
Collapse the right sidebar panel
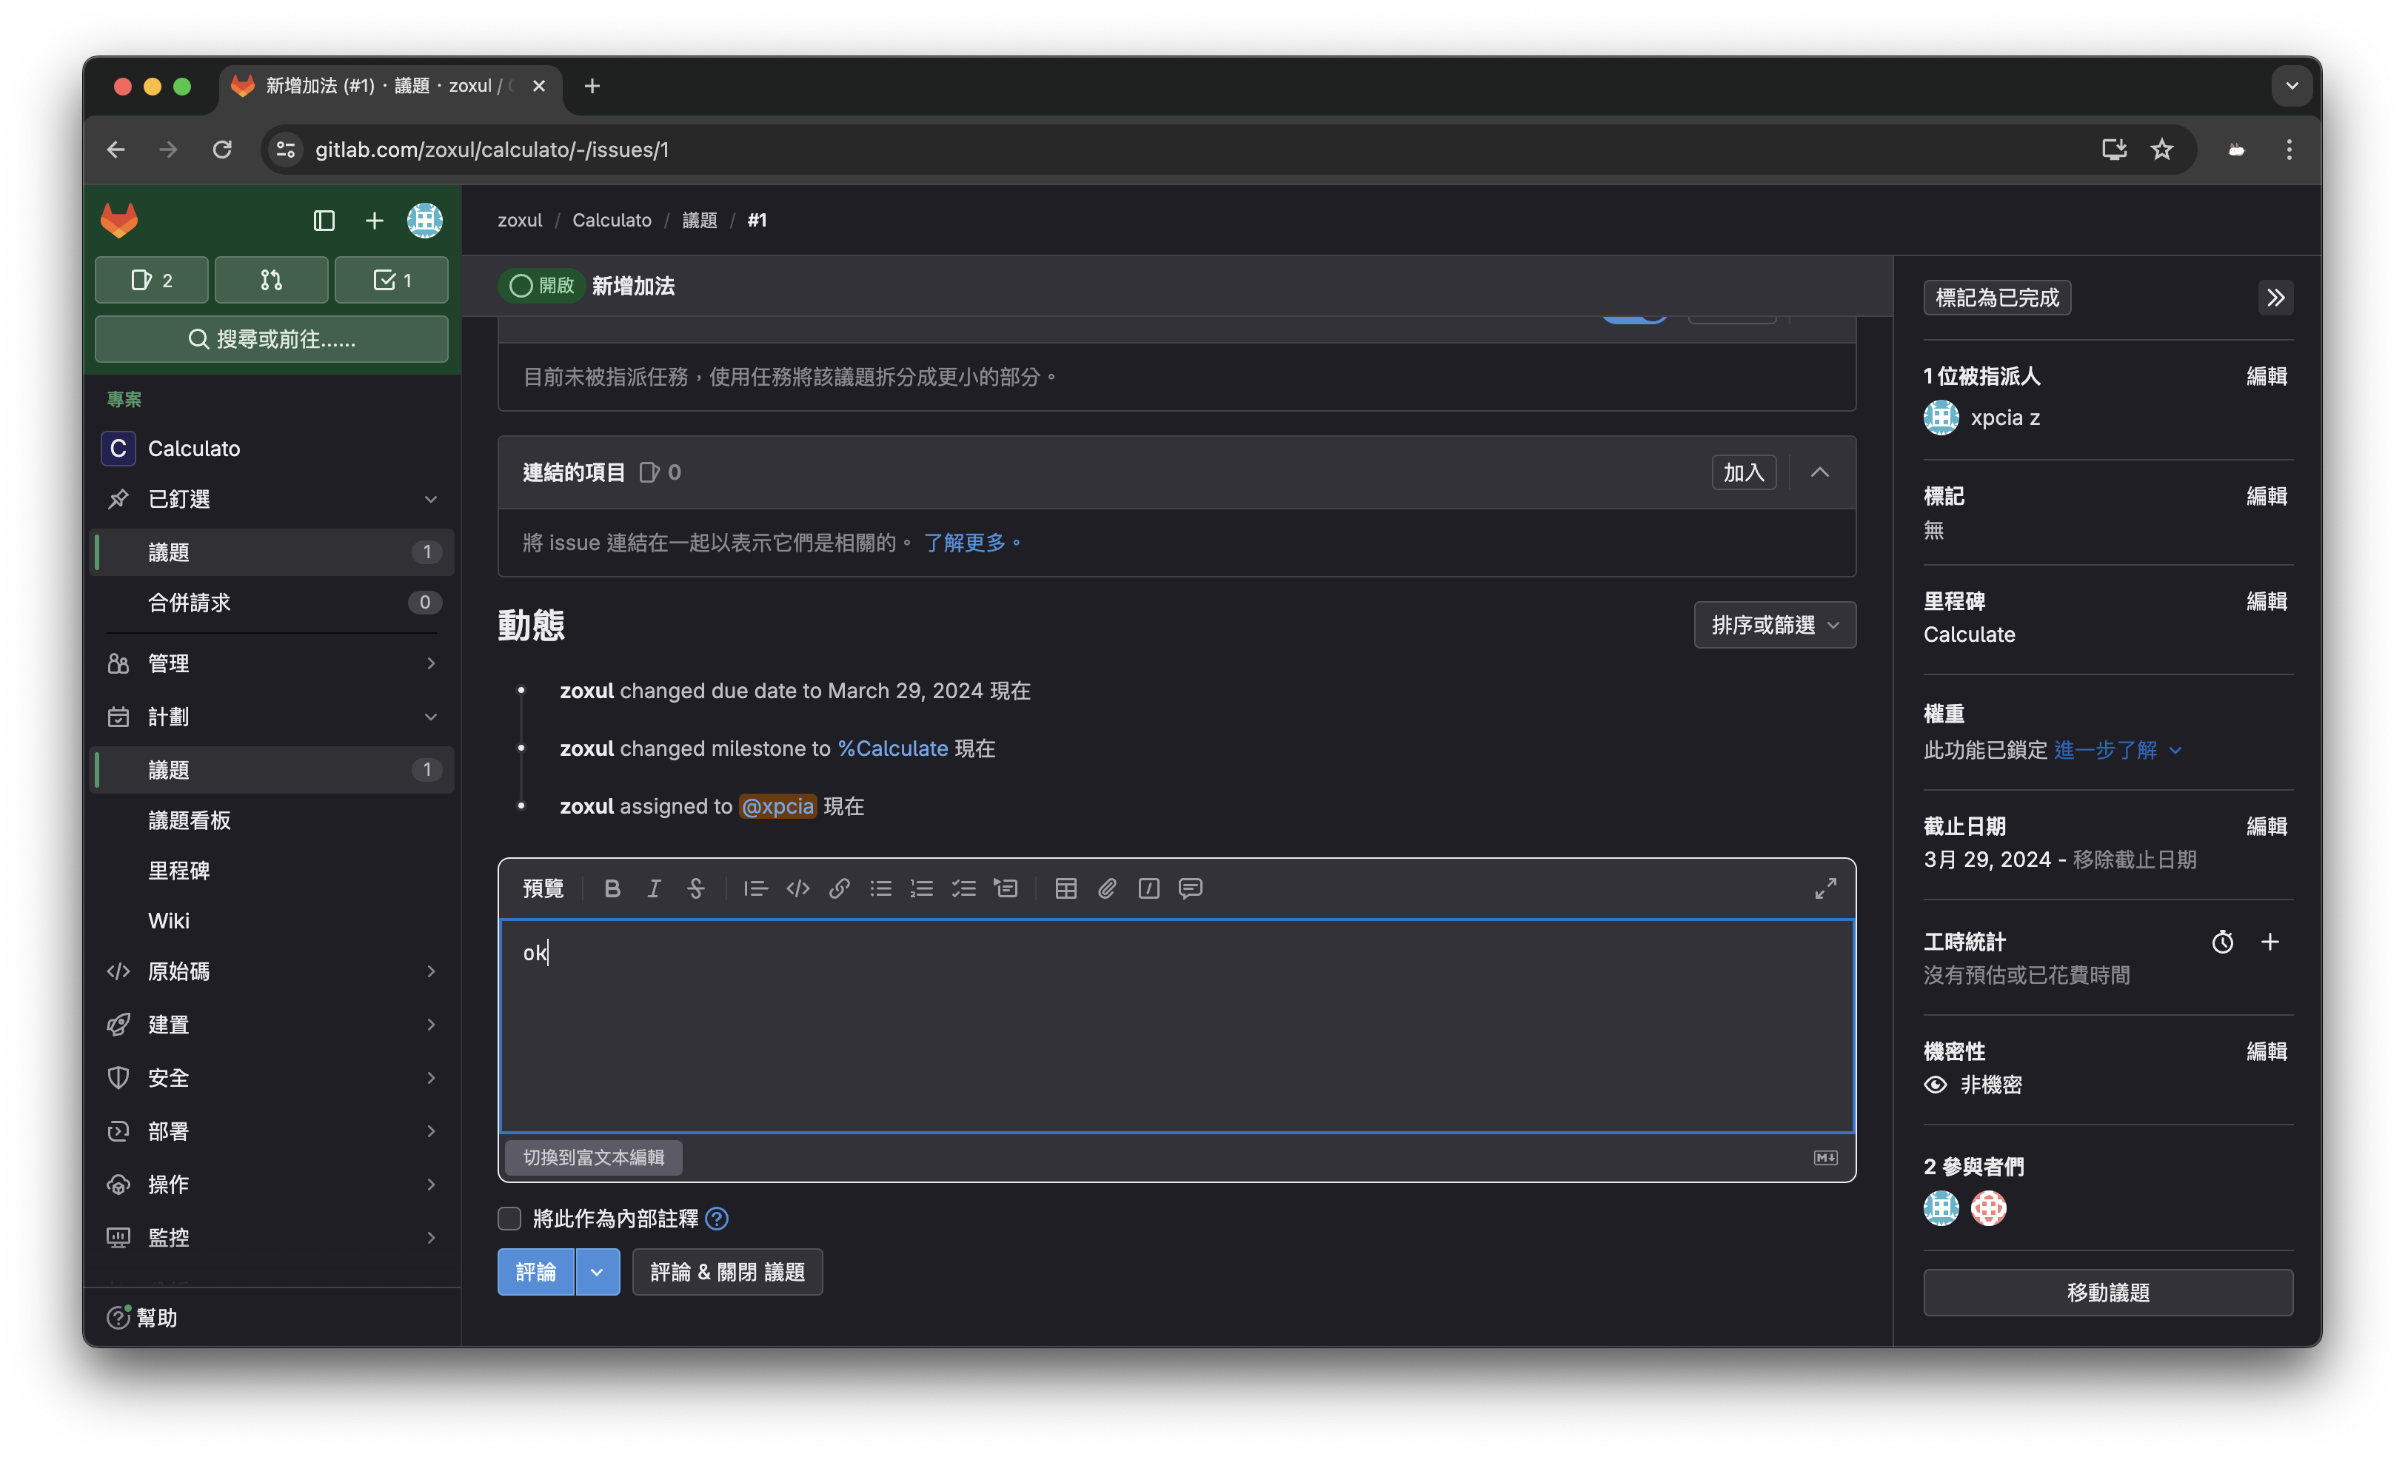(x=2275, y=298)
